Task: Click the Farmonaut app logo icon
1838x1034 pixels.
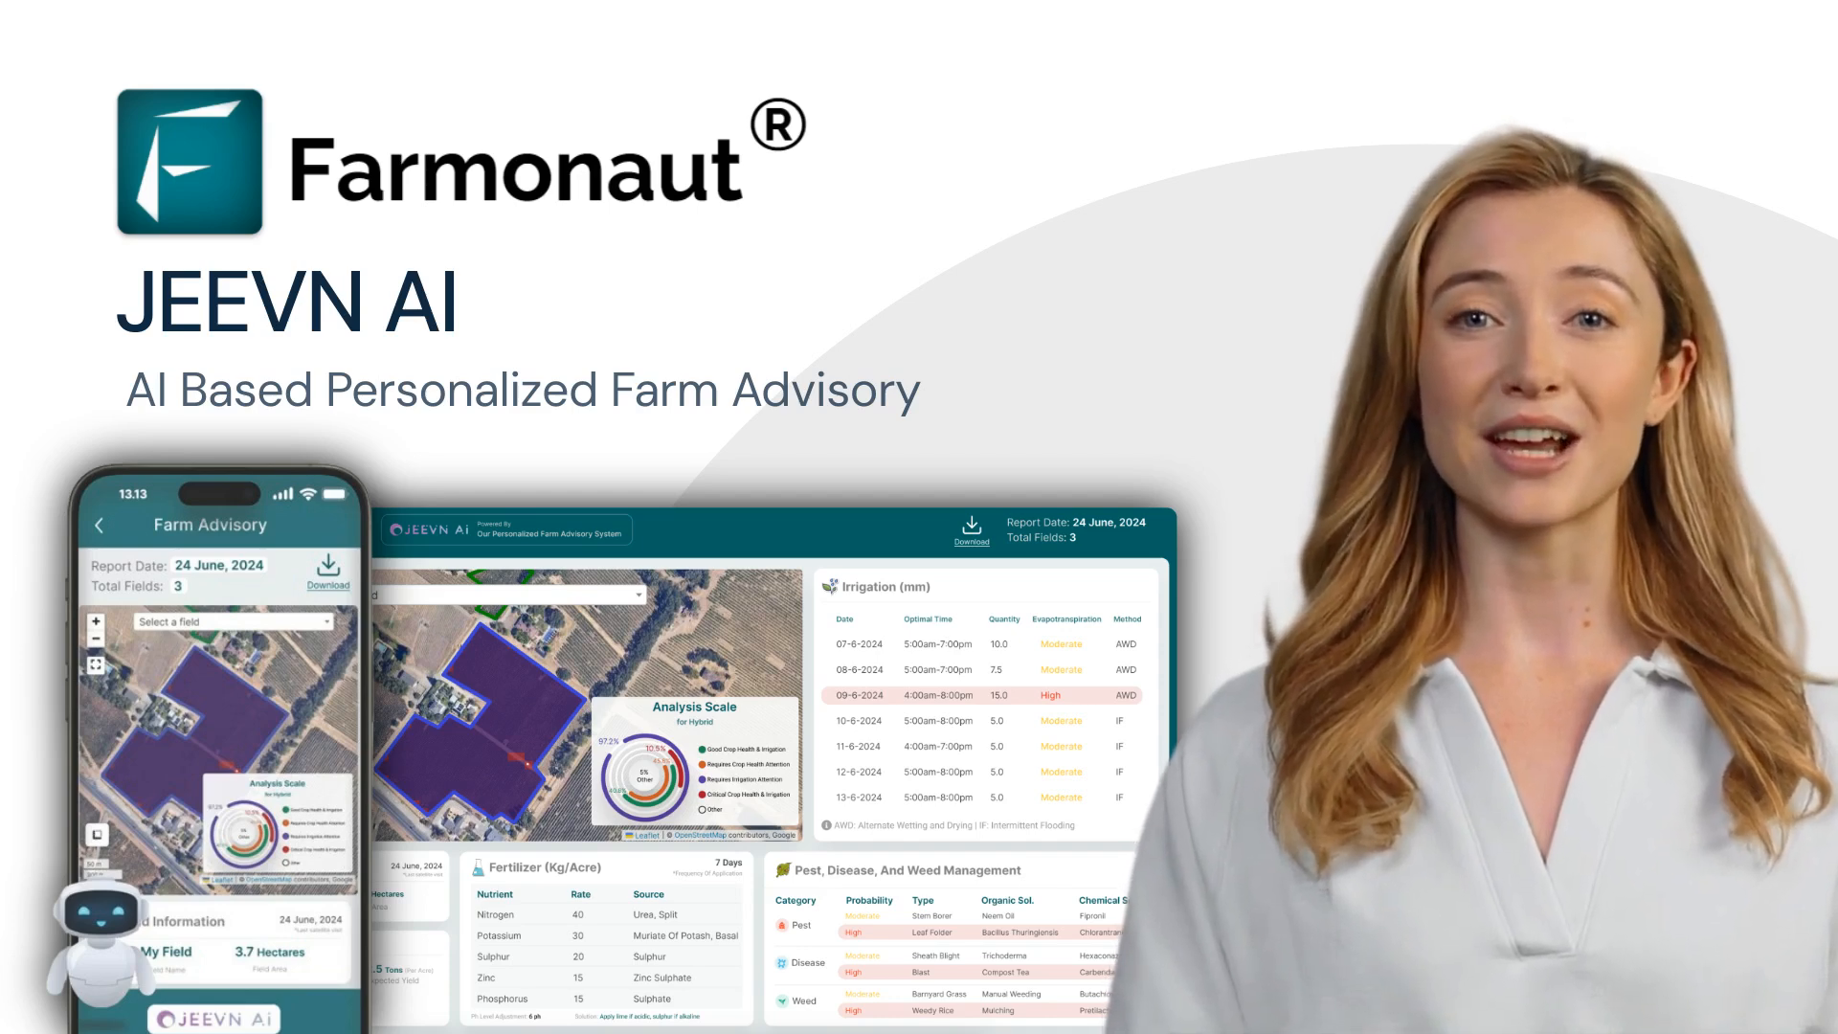Action: pos(191,160)
